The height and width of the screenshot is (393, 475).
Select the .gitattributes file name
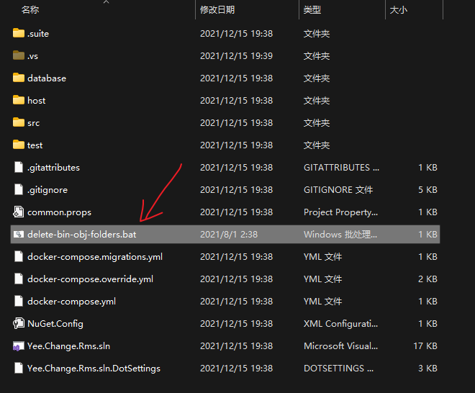click(53, 167)
